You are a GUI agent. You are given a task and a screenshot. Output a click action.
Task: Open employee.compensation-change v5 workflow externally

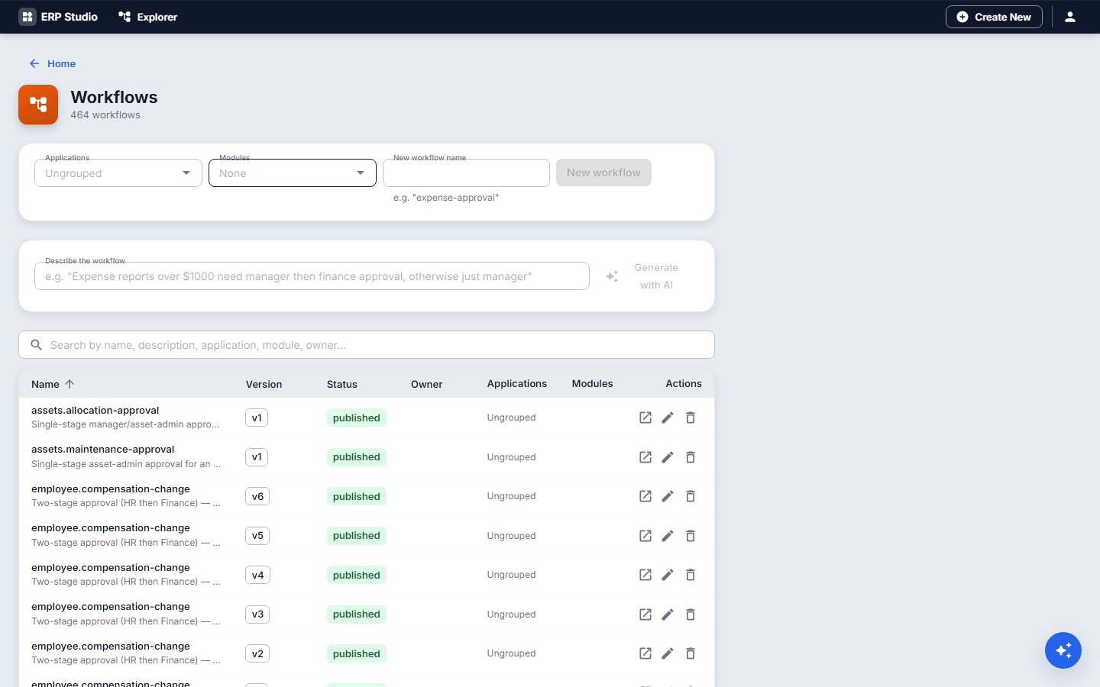pyautogui.click(x=645, y=536)
